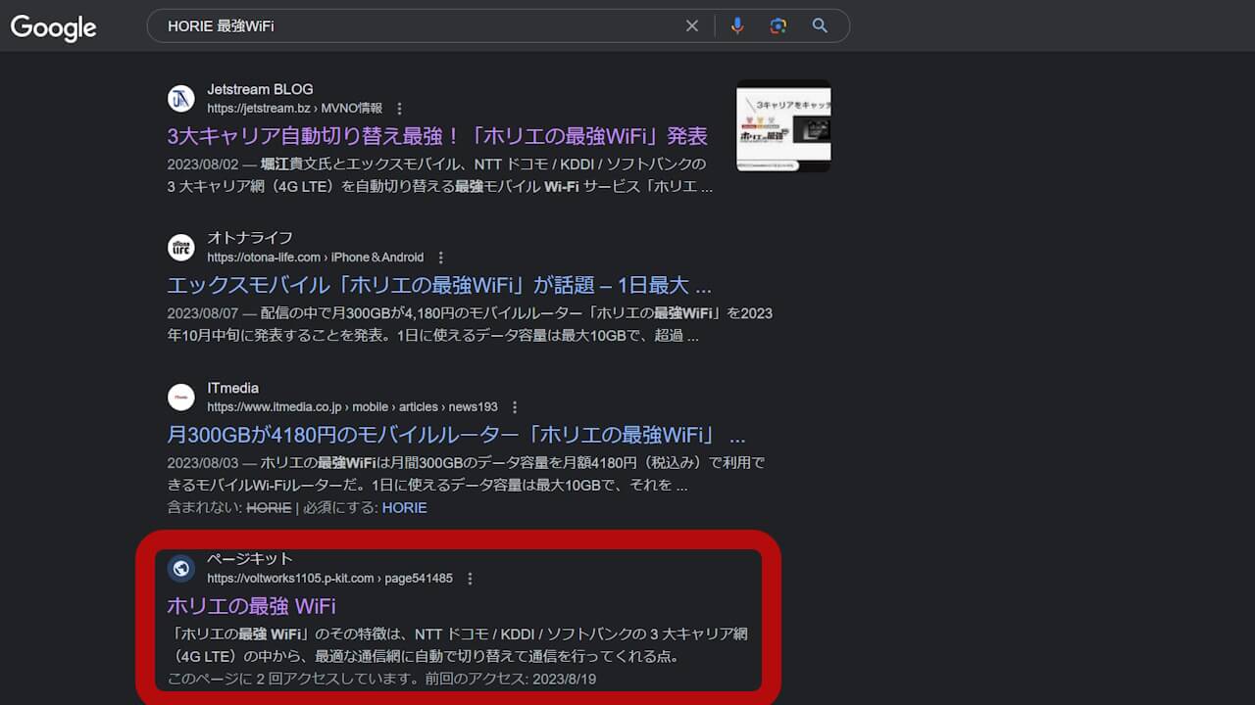
Task: Start a voice search with the microphone icon
Action: [x=737, y=25]
